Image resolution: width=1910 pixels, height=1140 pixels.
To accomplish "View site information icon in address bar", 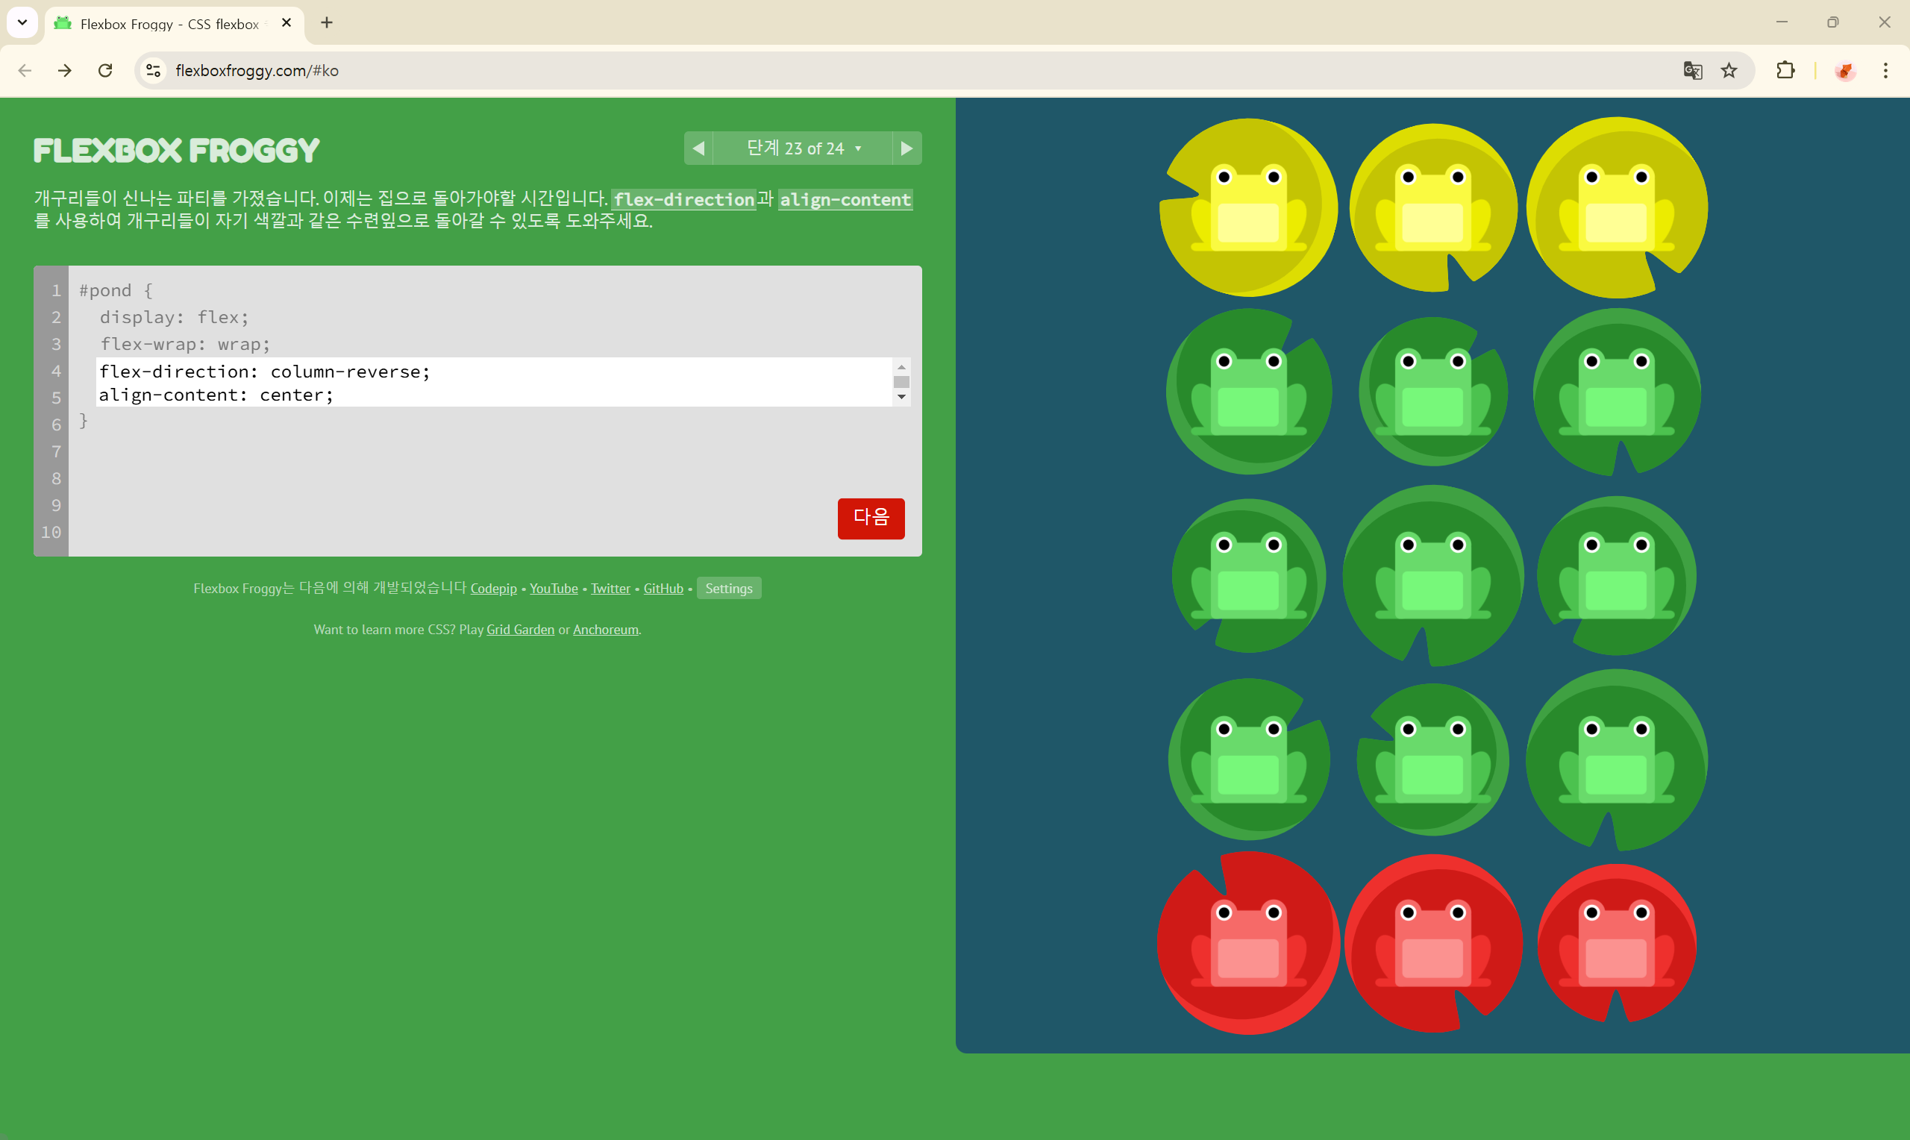I will (154, 71).
